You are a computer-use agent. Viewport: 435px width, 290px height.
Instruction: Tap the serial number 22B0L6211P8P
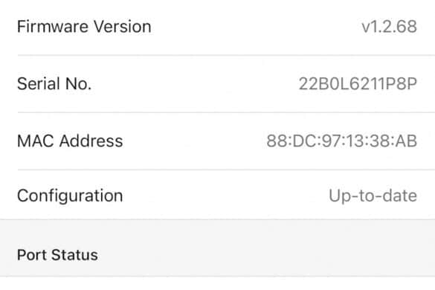click(358, 83)
